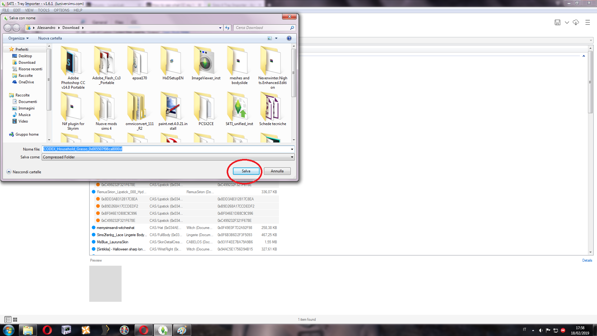Open the TOOLS menu
This screenshot has width=597, height=336.
44,10
